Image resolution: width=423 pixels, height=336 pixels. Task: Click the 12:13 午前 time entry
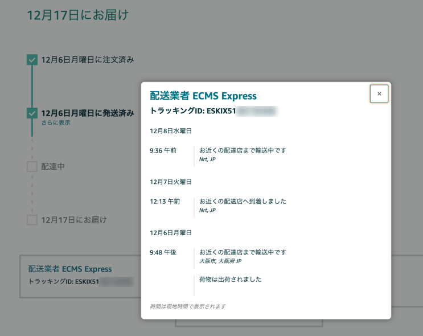pos(165,202)
